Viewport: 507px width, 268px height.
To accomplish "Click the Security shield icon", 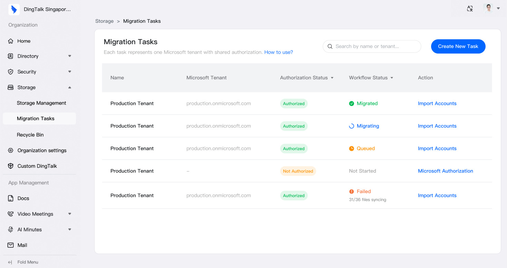I will (11, 72).
